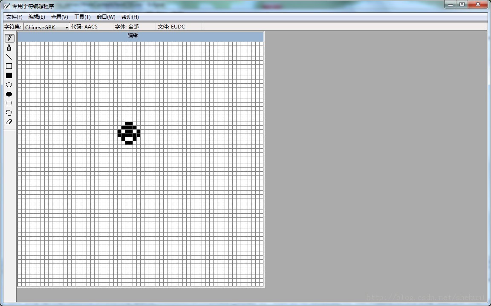Expand the ChineseGBK character set dropdown

(66, 27)
